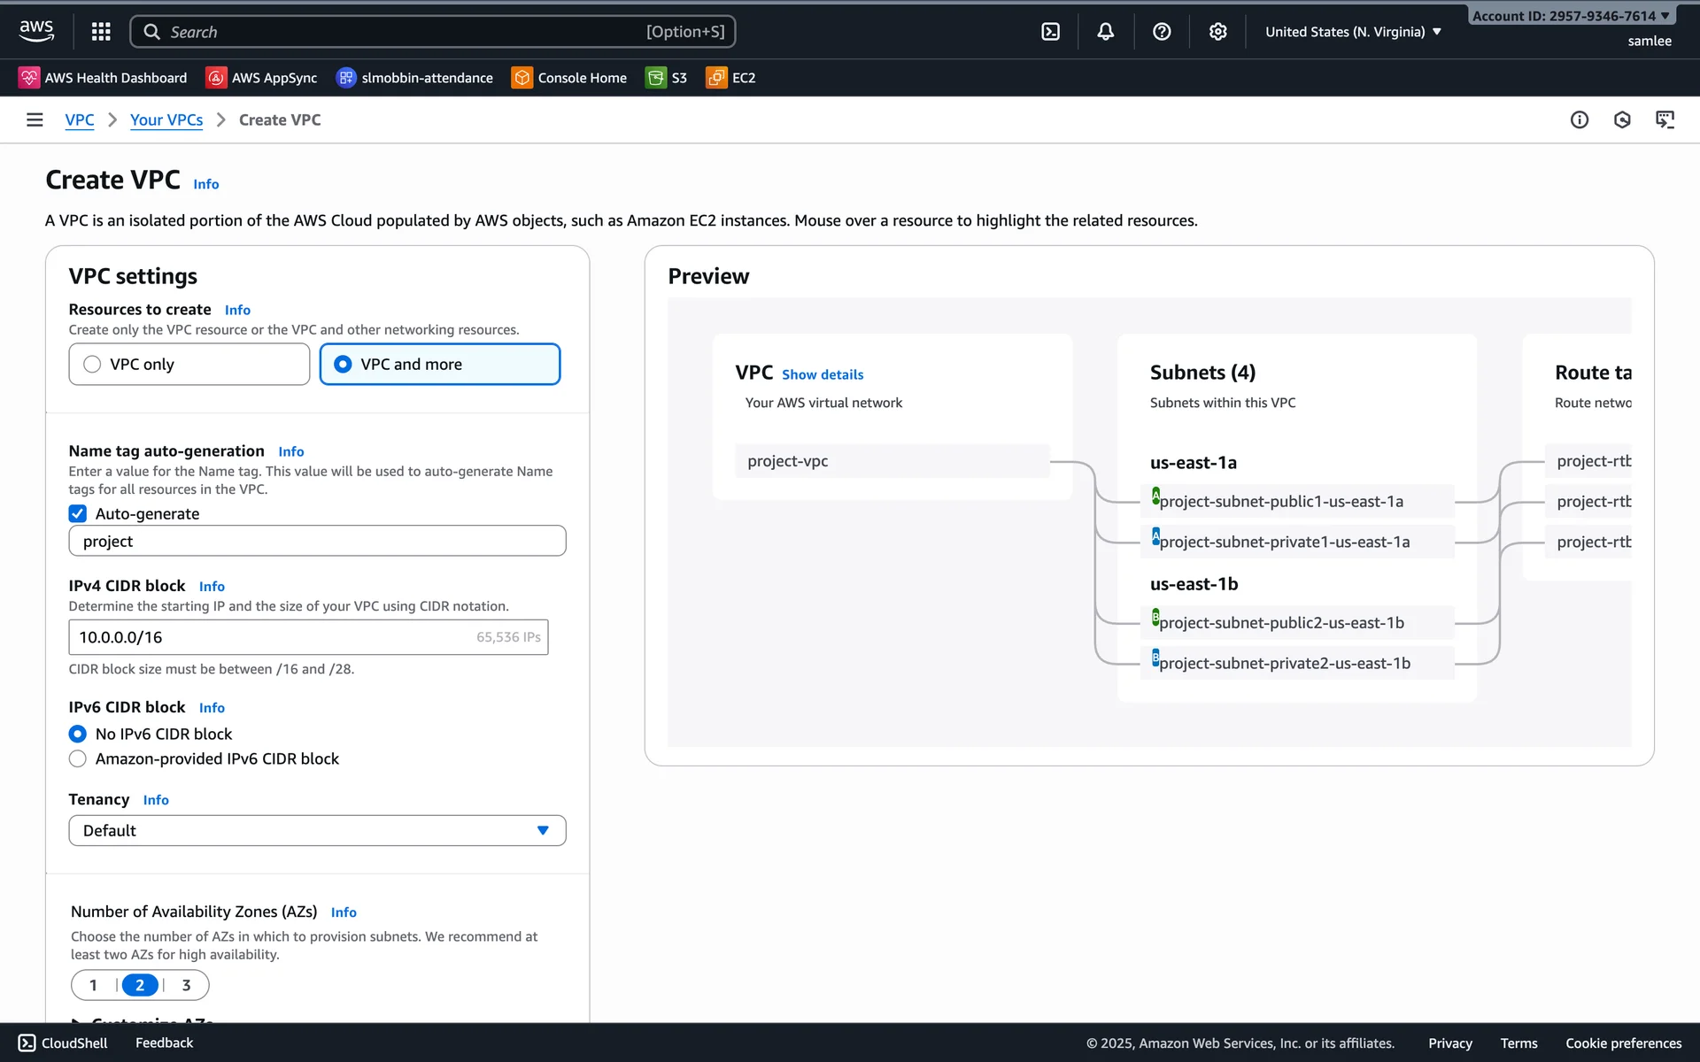Set number of Availability Zones to 3

[186, 985]
